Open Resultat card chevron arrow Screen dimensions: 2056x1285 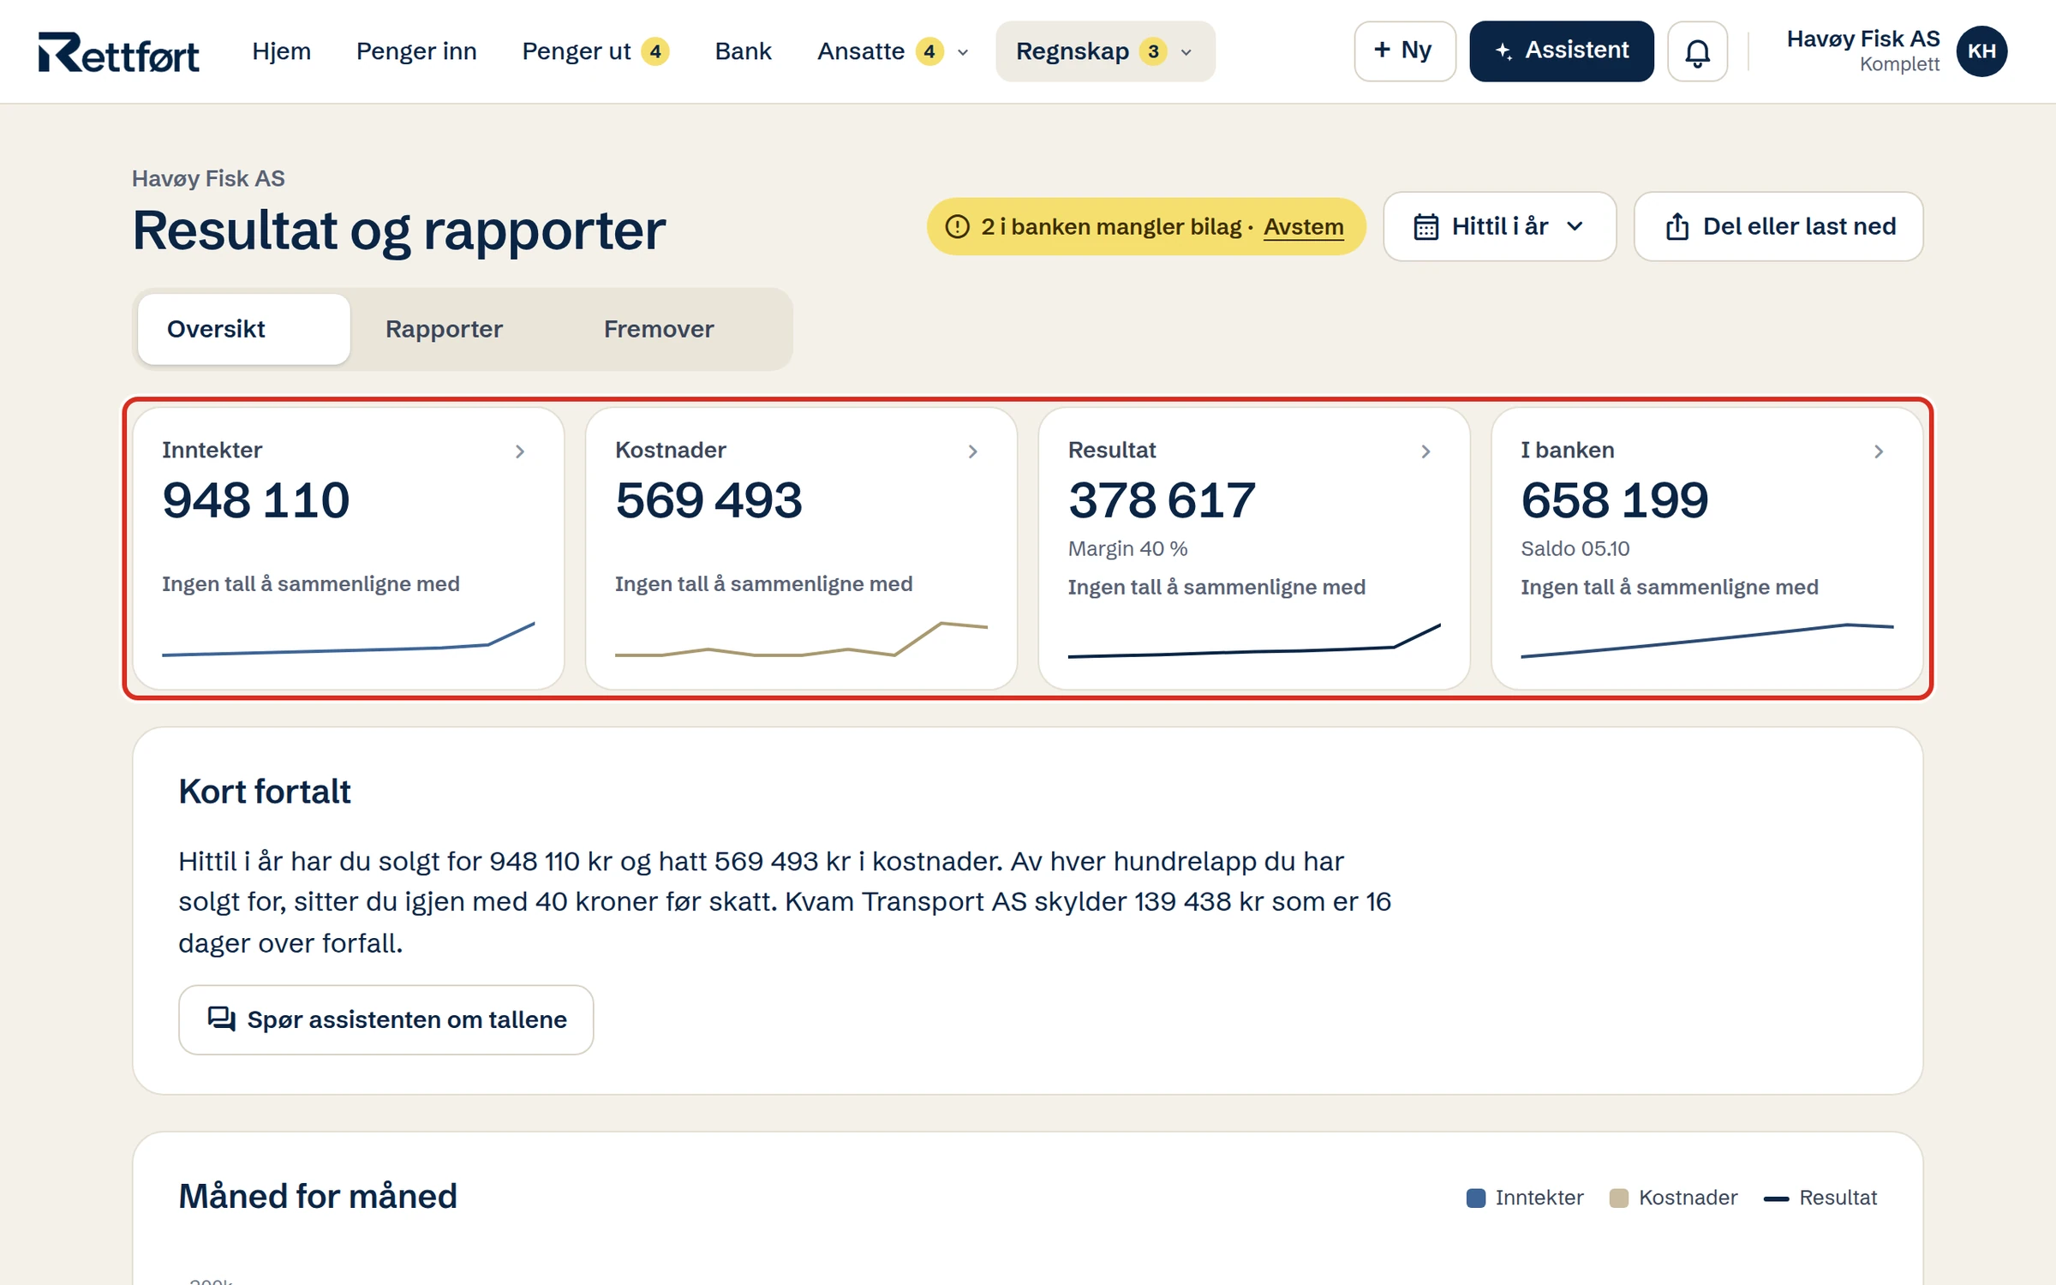click(x=1425, y=451)
